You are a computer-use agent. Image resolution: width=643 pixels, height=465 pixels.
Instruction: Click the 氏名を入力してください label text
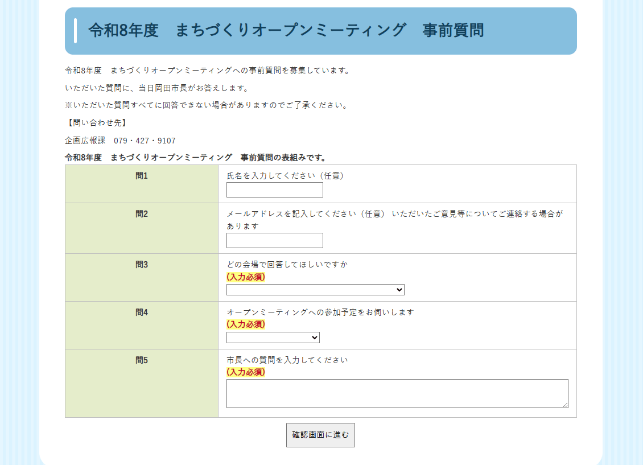[x=286, y=176]
